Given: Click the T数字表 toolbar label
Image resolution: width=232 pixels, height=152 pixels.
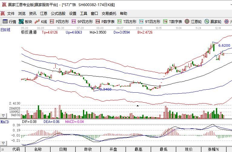Looking at the screenshot, I should (175, 22).
